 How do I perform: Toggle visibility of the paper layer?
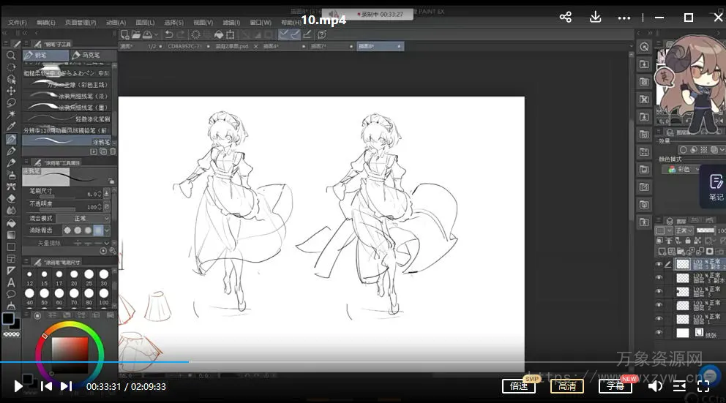[x=659, y=333]
